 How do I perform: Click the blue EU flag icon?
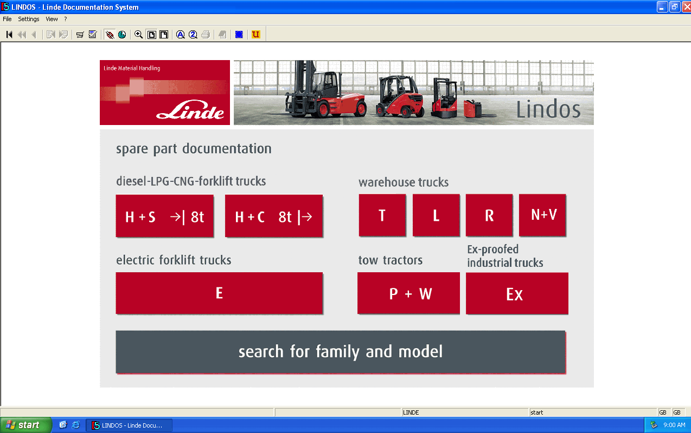click(239, 35)
